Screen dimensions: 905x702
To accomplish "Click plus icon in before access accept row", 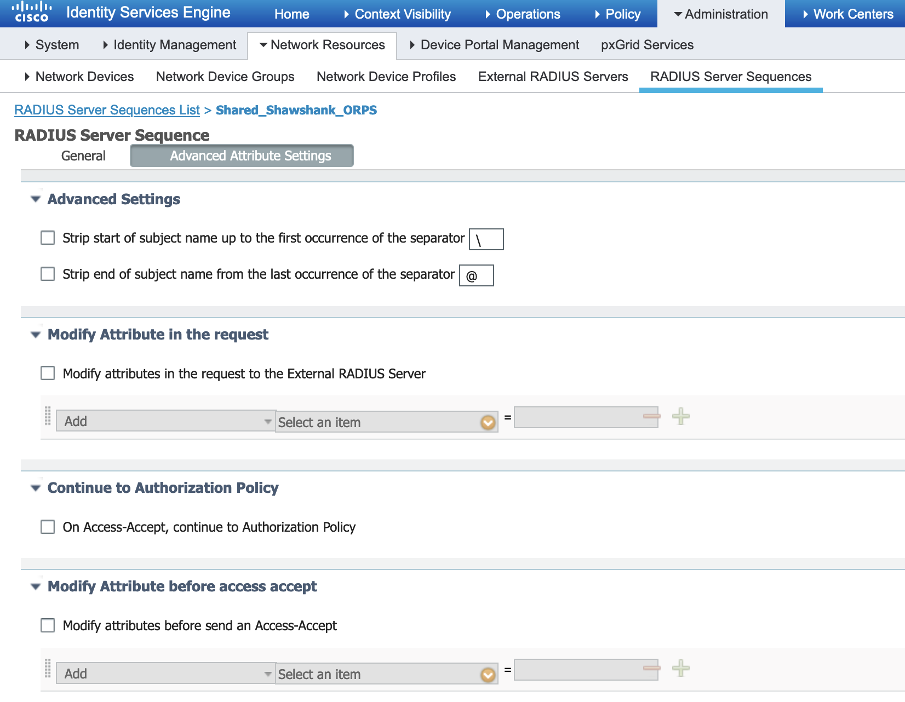I will point(680,669).
